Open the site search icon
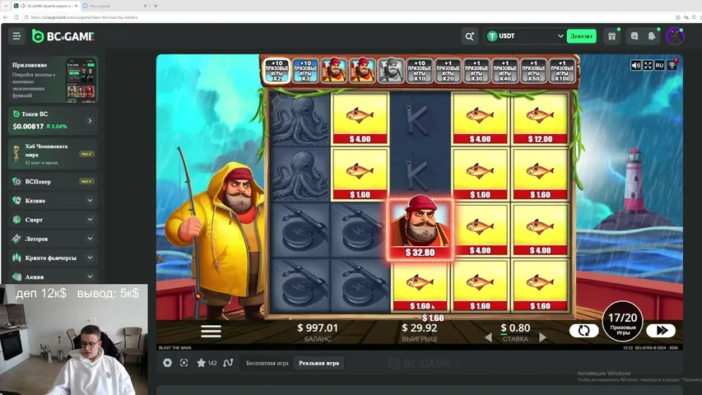The width and height of the screenshot is (702, 395). pyautogui.click(x=469, y=36)
